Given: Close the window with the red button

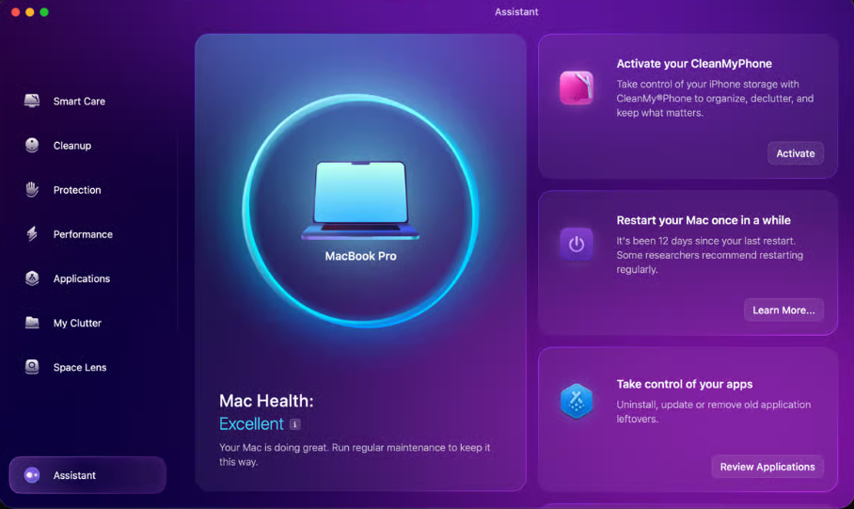Looking at the screenshot, I should pos(15,12).
